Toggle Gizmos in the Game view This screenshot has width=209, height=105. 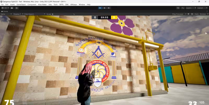click(202, 14)
